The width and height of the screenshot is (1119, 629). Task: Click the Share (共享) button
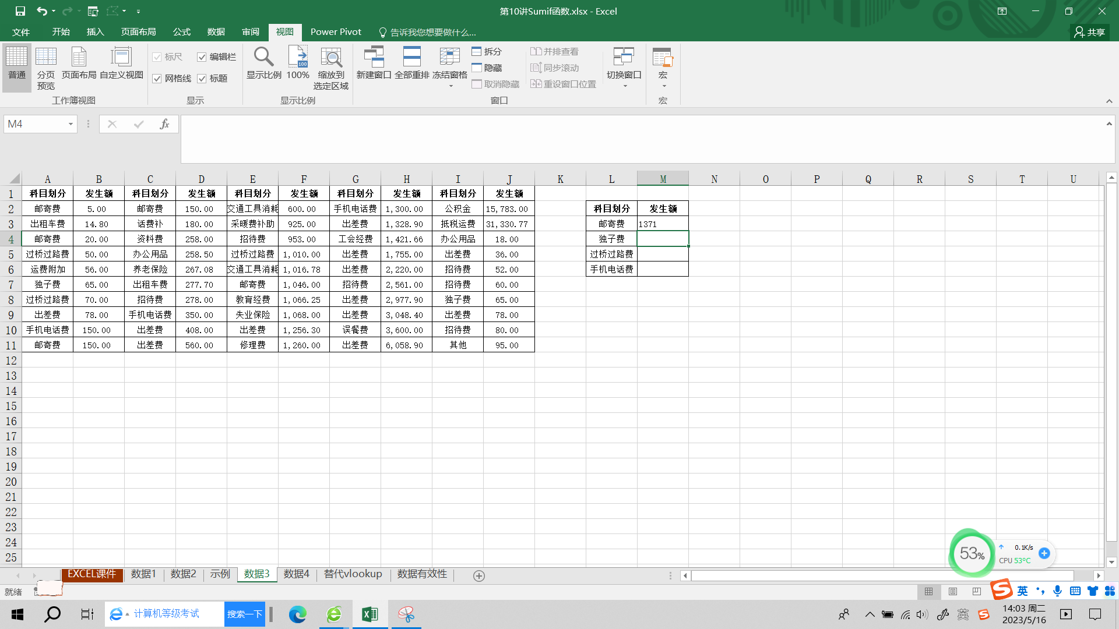pyautogui.click(x=1090, y=32)
